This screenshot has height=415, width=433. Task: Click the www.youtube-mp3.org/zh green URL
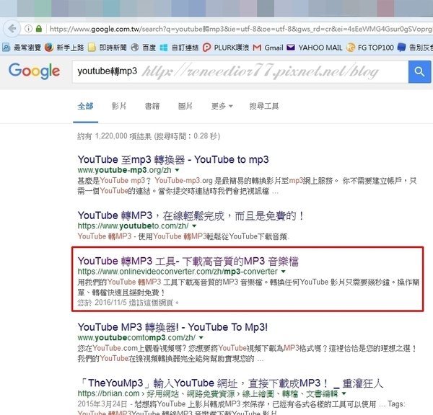click(x=124, y=170)
